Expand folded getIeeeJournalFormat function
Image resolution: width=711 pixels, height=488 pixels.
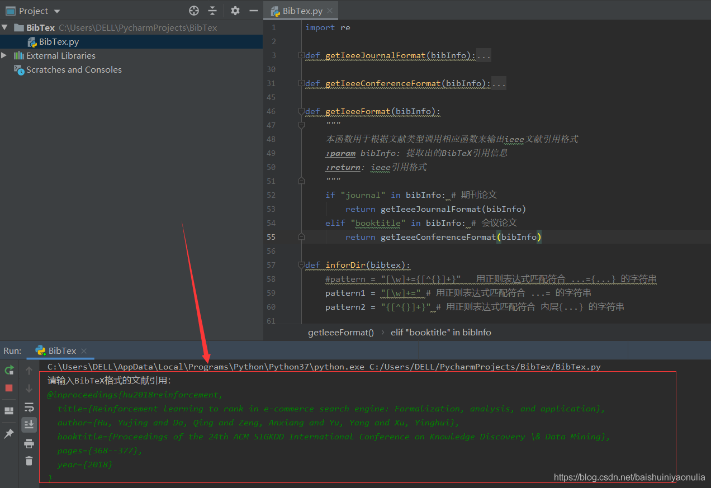click(x=301, y=55)
